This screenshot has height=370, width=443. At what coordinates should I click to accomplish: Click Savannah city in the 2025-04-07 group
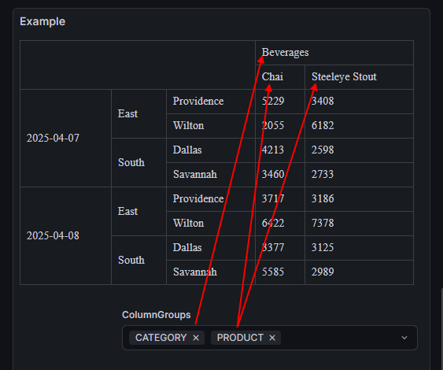point(211,175)
